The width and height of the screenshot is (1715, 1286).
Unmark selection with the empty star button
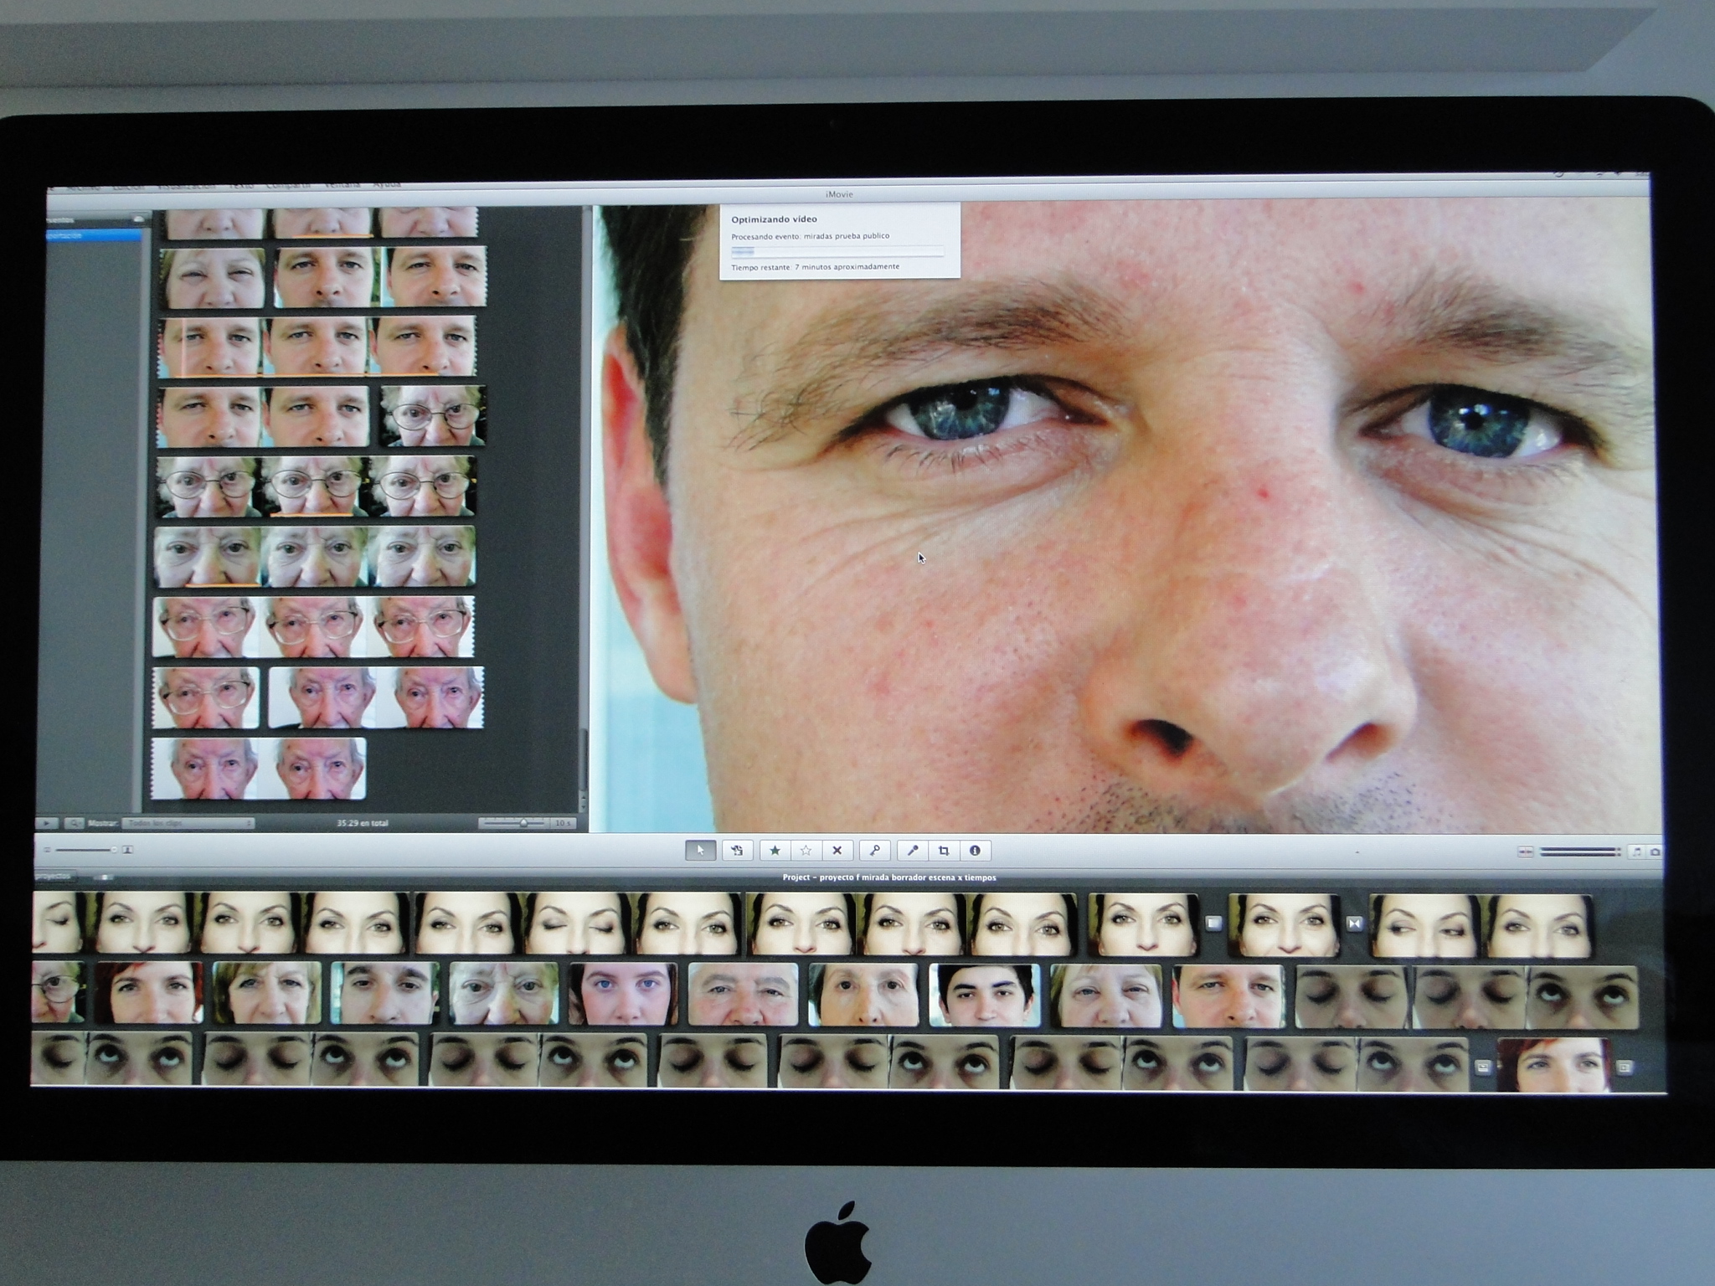click(x=806, y=851)
